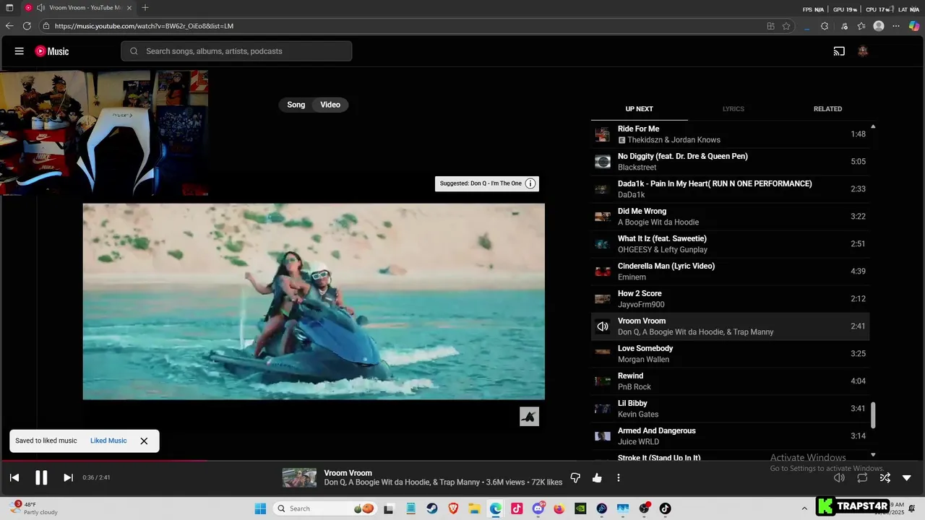This screenshot has width=925, height=520.
Task: Open the Copilot sidebar icon
Action: [914, 26]
